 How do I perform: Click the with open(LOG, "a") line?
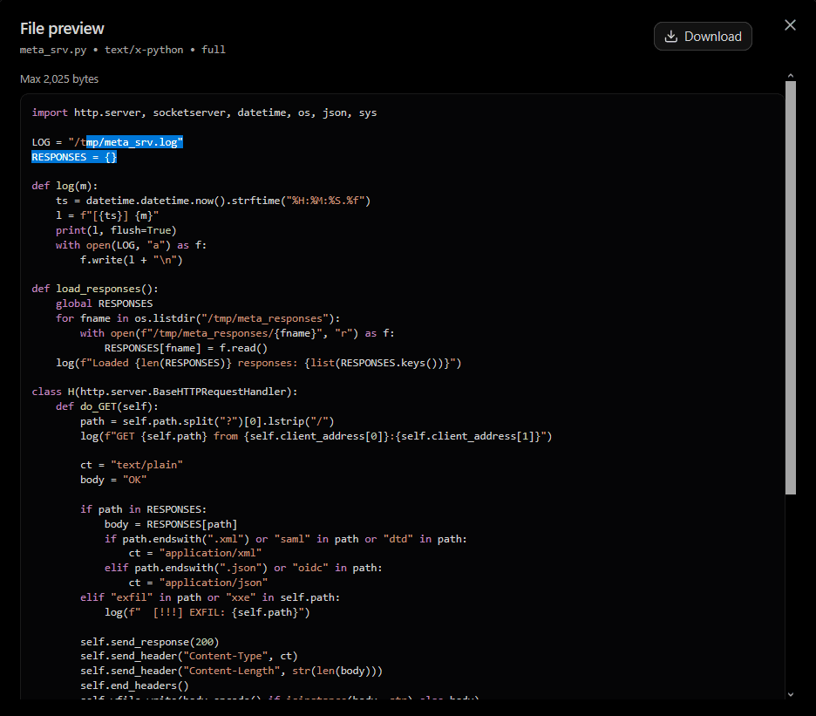[x=131, y=245]
